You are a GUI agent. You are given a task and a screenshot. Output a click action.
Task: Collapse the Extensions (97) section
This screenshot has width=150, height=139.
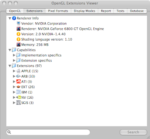[x=10, y=66]
